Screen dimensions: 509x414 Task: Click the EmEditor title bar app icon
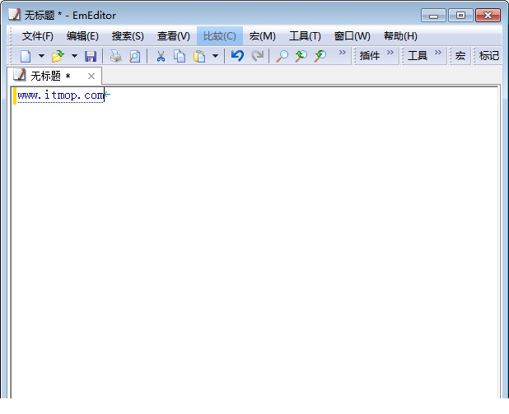[15, 15]
